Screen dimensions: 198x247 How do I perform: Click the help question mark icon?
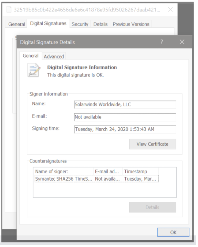point(161,42)
